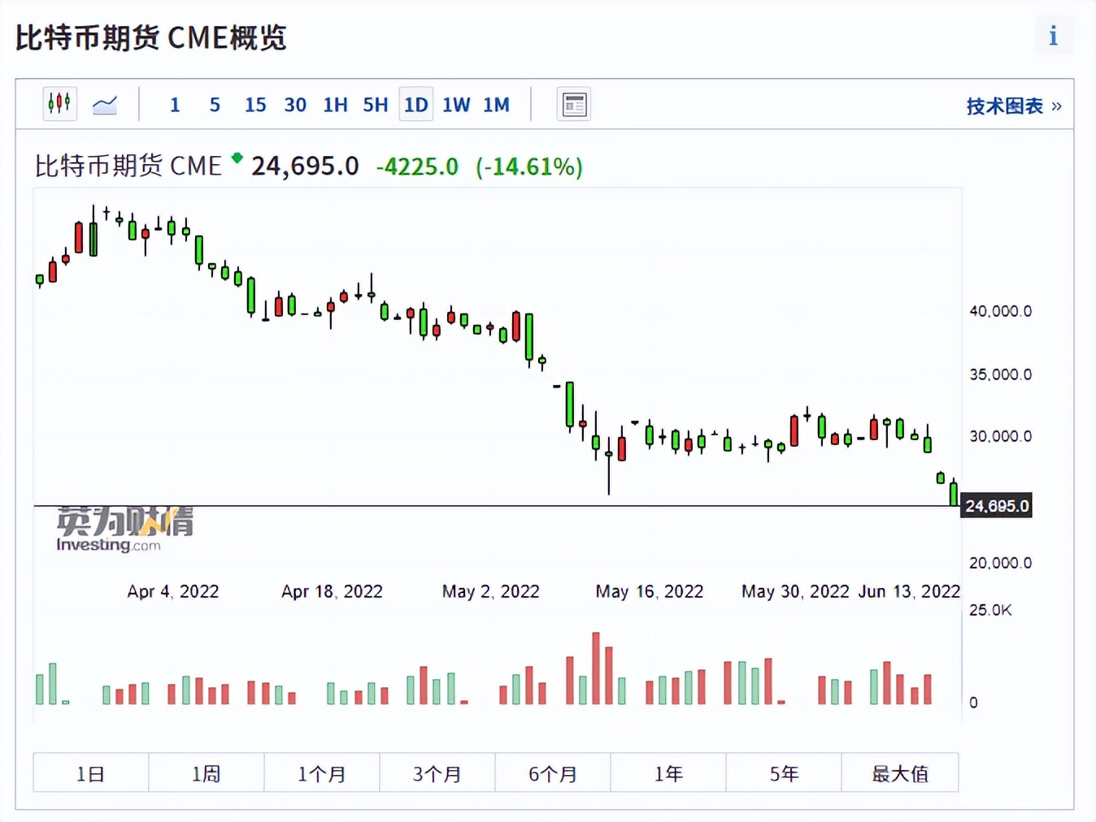The width and height of the screenshot is (1096, 822).
Task: Select the 30 minute interval
Action: pyautogui.click(x=295, y=105)
